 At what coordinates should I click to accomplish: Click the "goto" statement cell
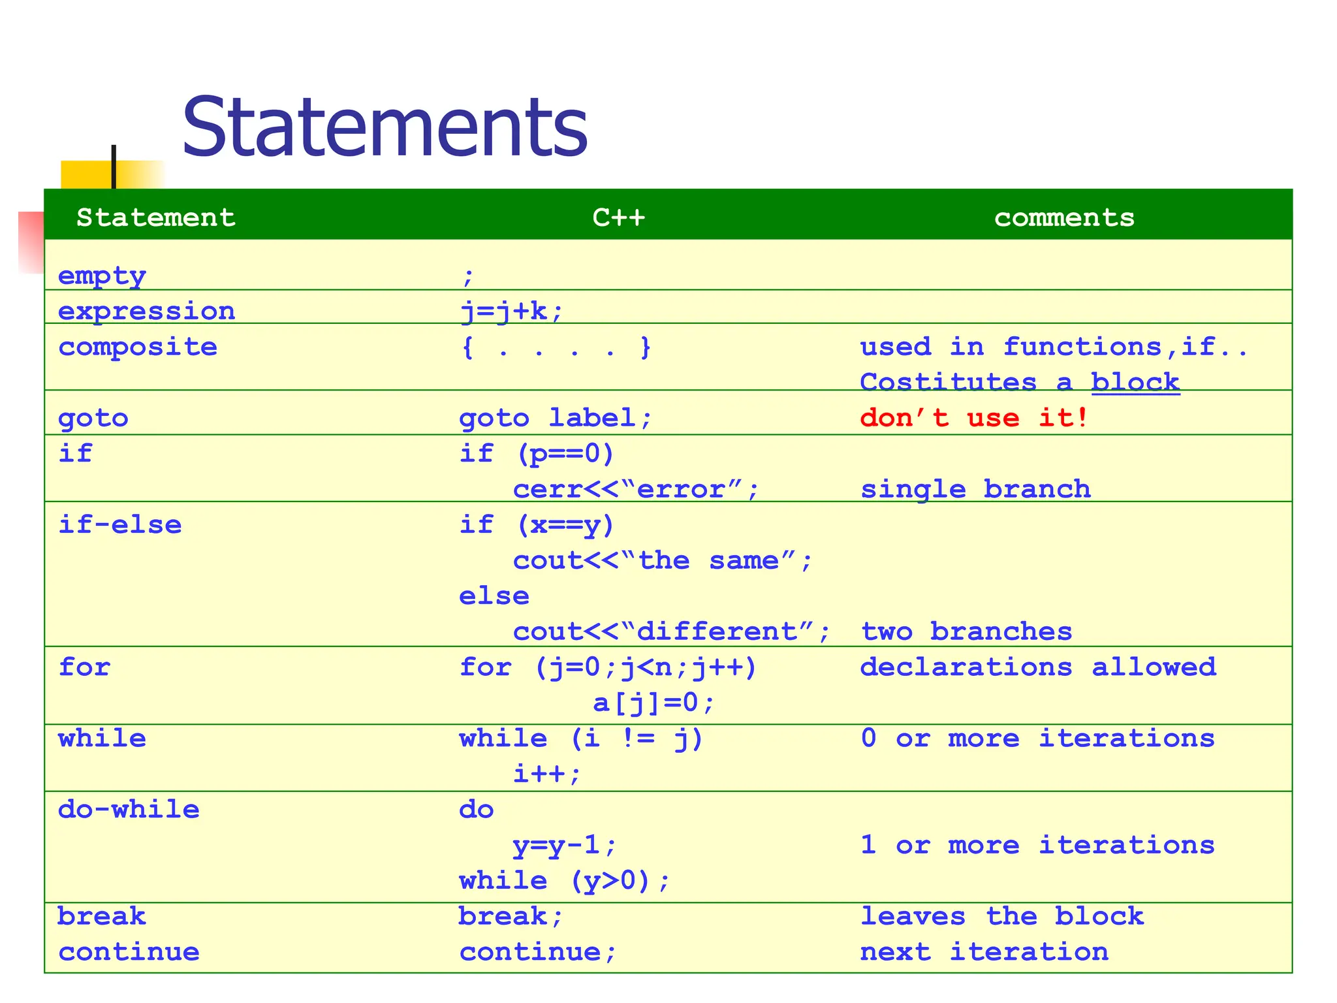pos(93,419)
